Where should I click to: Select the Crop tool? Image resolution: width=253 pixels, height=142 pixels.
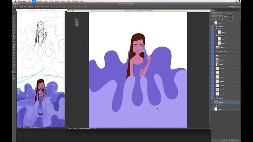(x=14, y=24)
